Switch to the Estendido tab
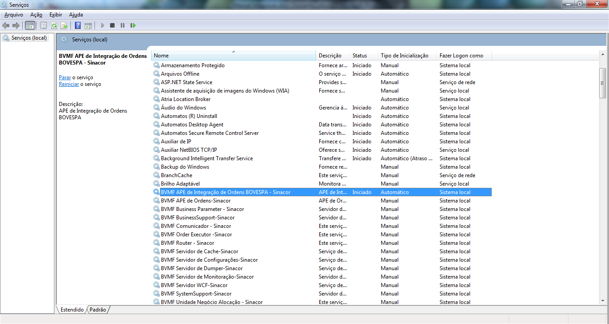 72,309
